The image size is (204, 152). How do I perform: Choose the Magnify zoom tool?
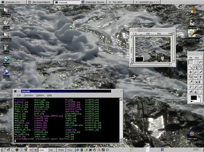point(196,72)
